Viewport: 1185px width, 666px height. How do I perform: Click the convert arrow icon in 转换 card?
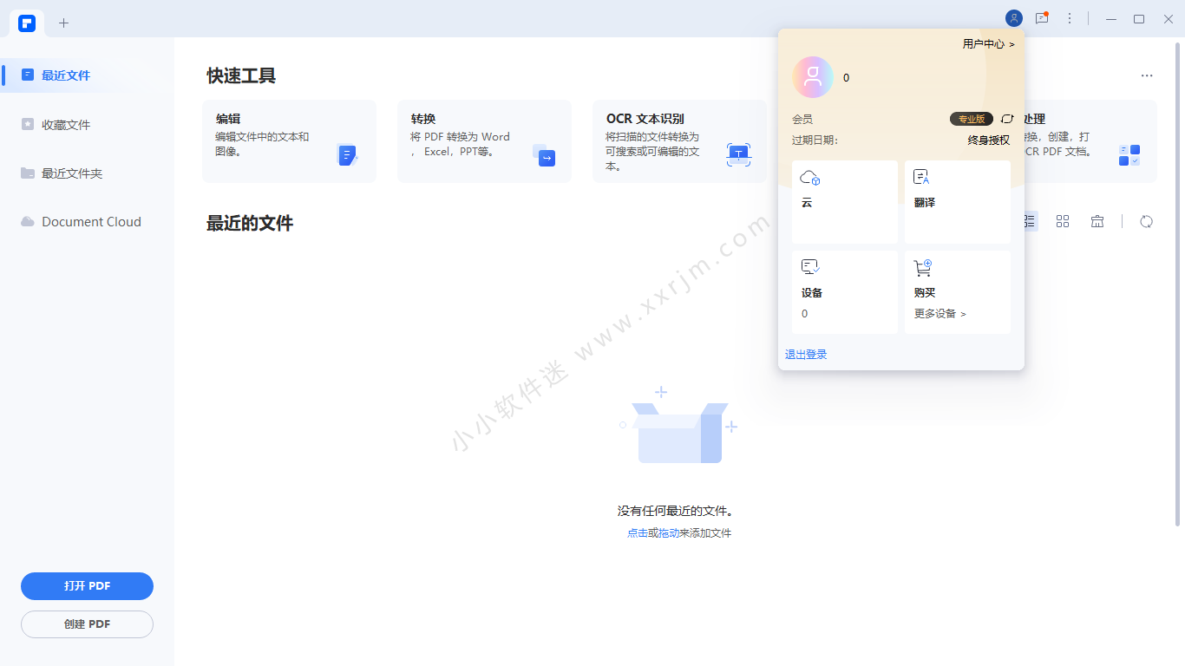click(x=544, y=155)
